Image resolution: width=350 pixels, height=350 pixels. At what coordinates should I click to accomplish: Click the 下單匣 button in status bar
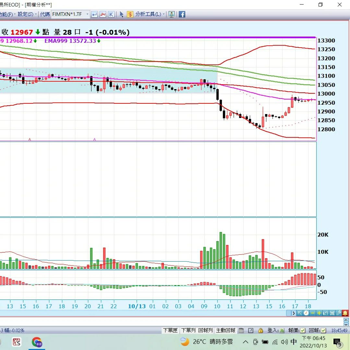coord(170,331)
